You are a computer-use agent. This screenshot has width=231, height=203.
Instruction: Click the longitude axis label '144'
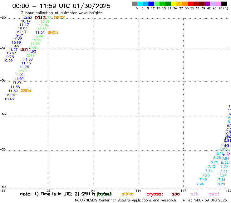pyautogui.click(x=138, y=191)
